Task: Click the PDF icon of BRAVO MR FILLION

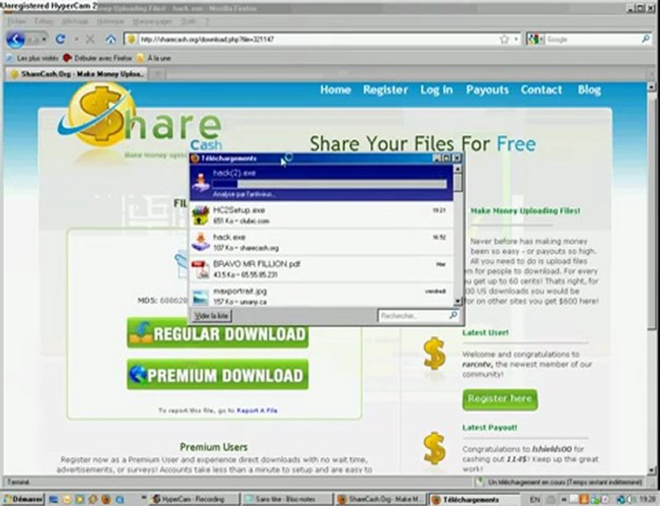Action: point(200,269)
